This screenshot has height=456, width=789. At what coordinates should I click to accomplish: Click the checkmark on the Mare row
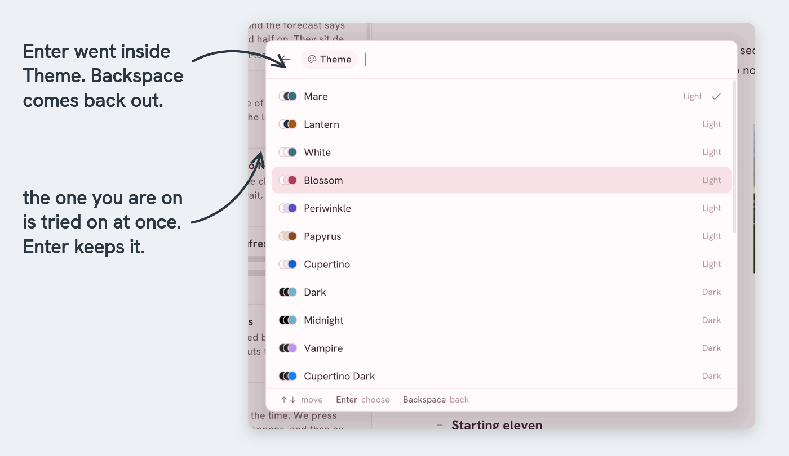coord(716,96)
